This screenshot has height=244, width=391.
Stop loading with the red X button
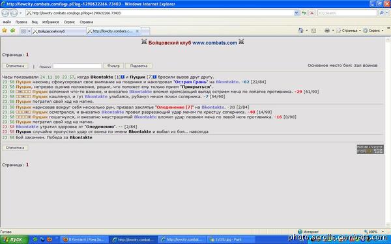tap(311, 13)
